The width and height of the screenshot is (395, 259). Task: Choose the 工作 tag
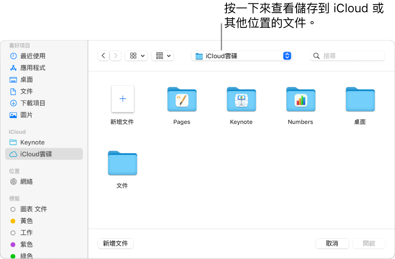click(x=44, y=232)
